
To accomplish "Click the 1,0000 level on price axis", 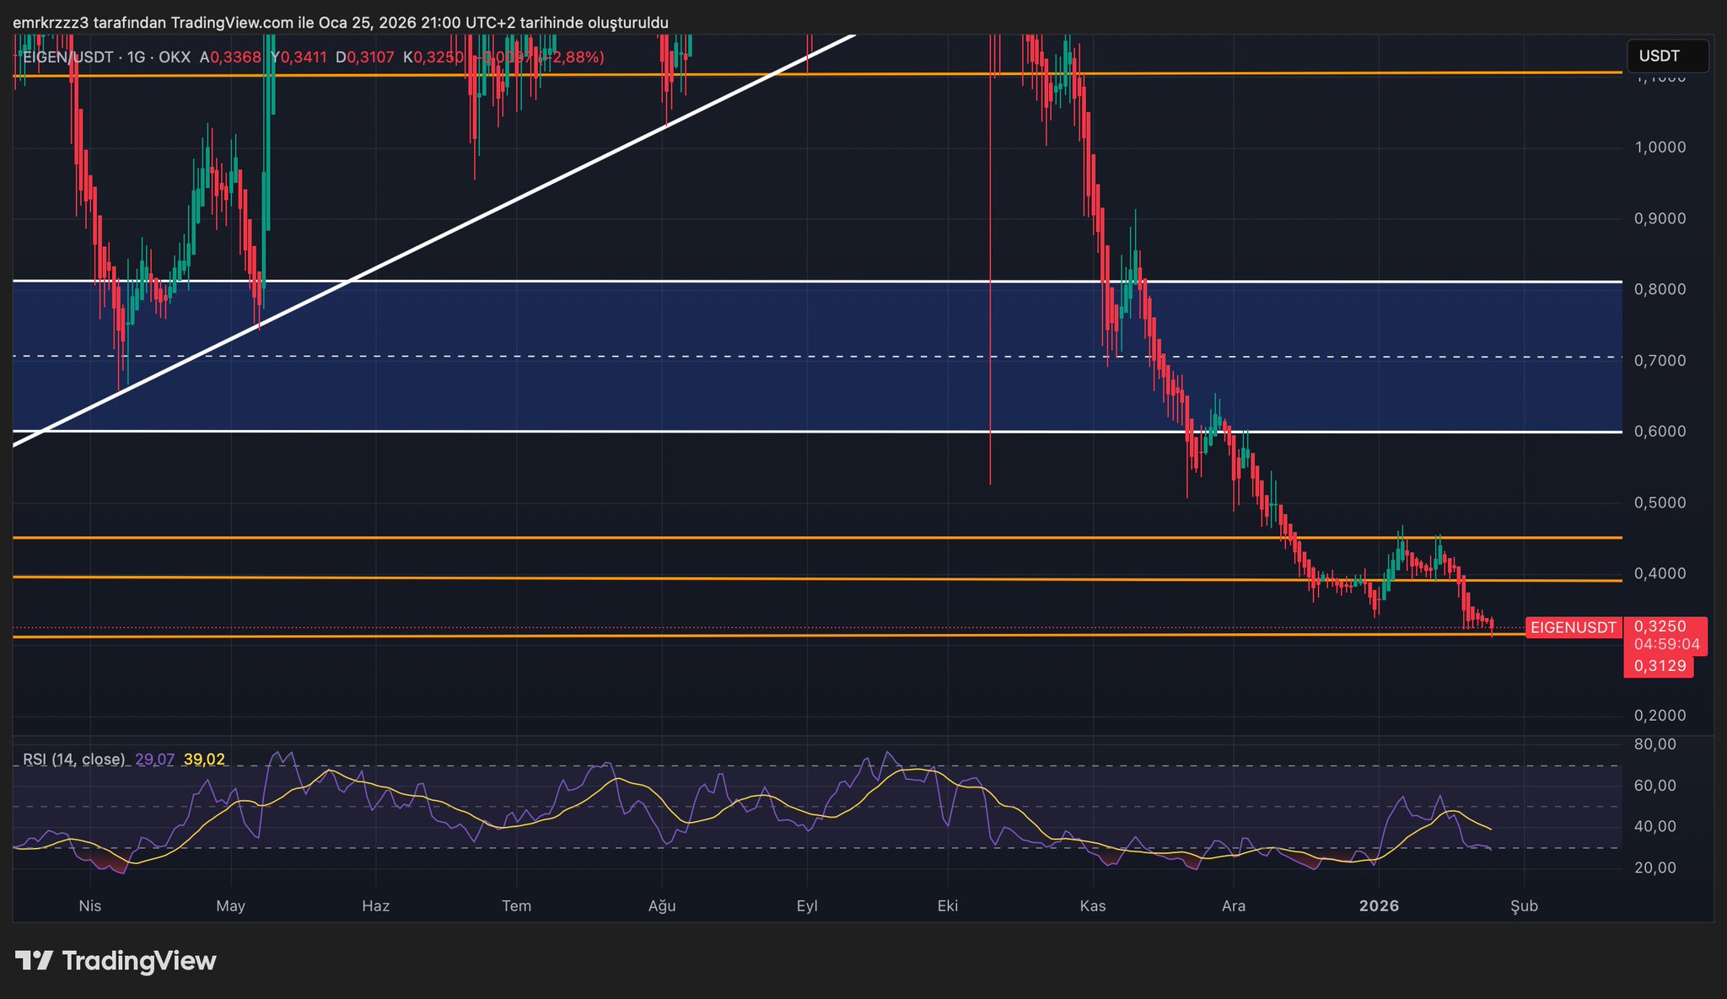I will (x=1660, y=148).
